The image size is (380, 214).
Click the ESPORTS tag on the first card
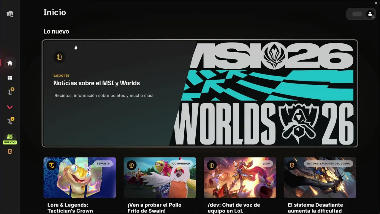[103, 163]
